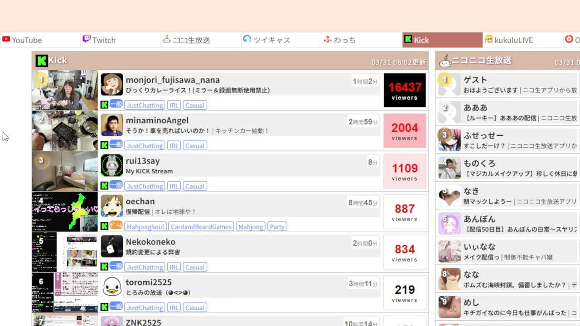This screenshot has width=580, height=326.
Task: Switch to the Twitch tab
Action: pos(121,40)
